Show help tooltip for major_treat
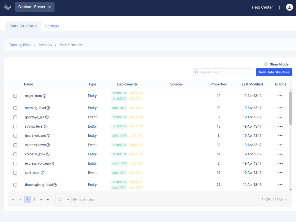296x222 pixels. pos(45,96)
